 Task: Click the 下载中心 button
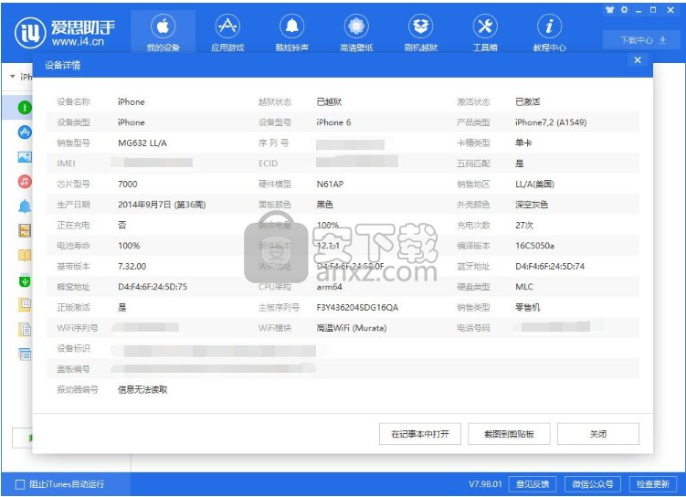[643, 40]
